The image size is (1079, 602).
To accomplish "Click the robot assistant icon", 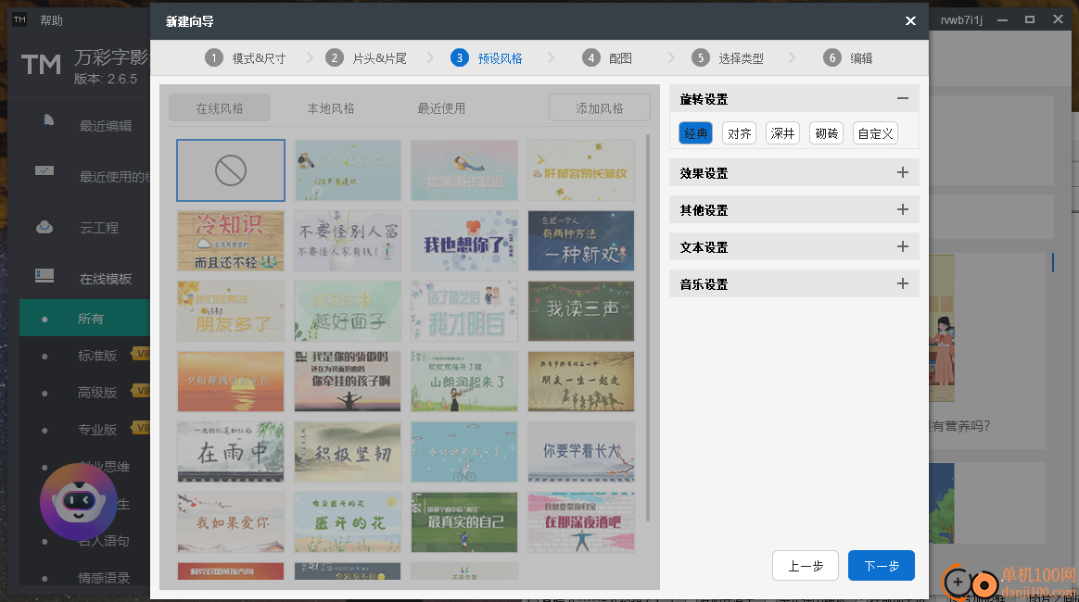I will [x=79, y=502].
